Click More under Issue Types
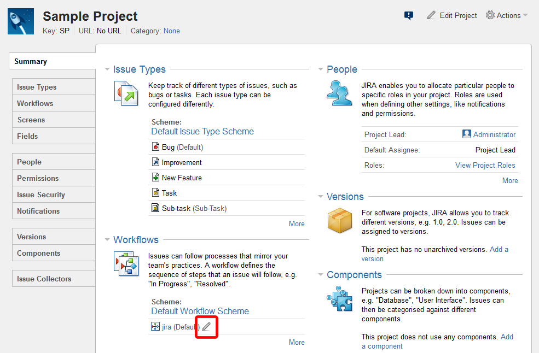The height and width of the screenshot is (353, 539). pyautogui.click(x=297, y=223)
